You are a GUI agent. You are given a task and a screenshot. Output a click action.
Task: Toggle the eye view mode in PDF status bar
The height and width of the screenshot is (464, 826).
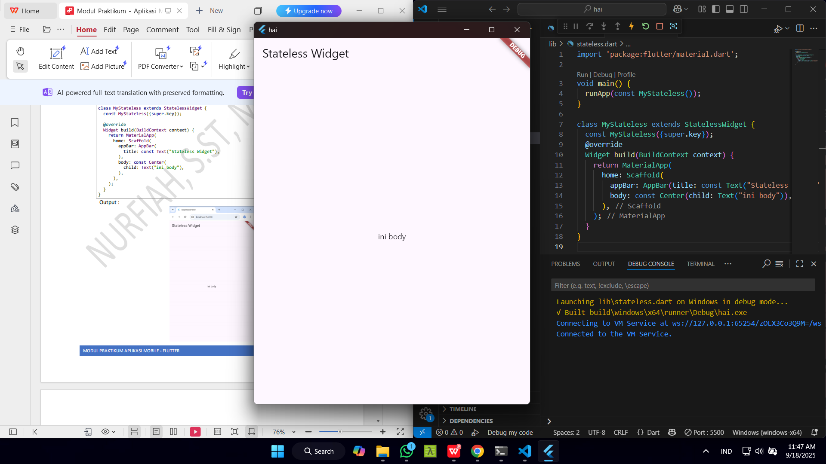click(x=108, y=432)
